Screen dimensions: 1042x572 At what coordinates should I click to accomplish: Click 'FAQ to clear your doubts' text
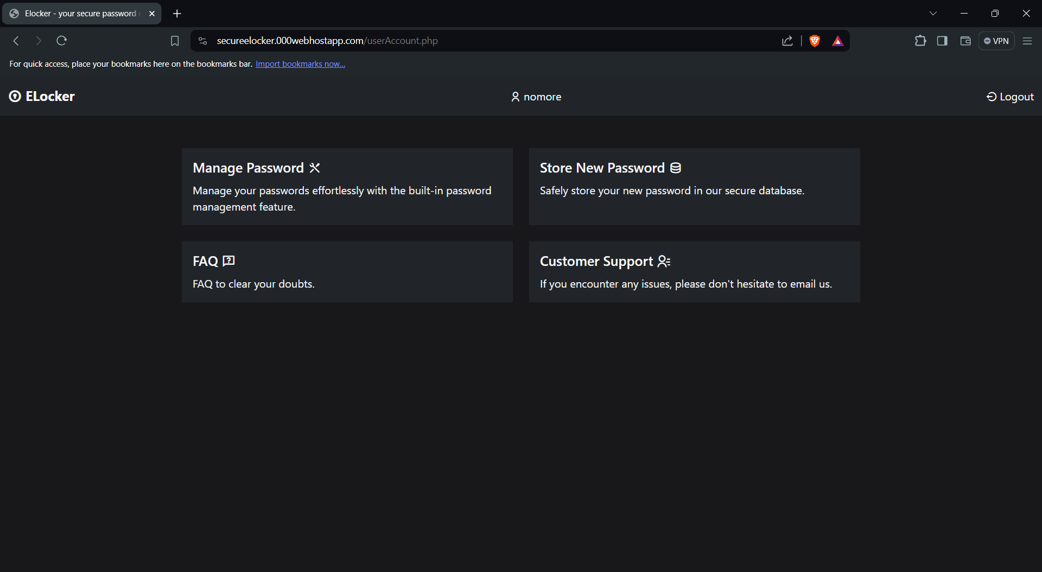pyautogui.click(x=253, y=284)
